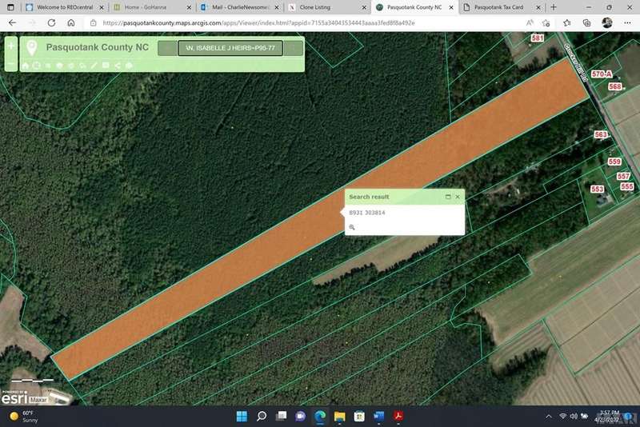The height and width of the screenshot is (427, 640).
Task: Select the draw pencil tool in map toolbar
Action: coord(94,66)
